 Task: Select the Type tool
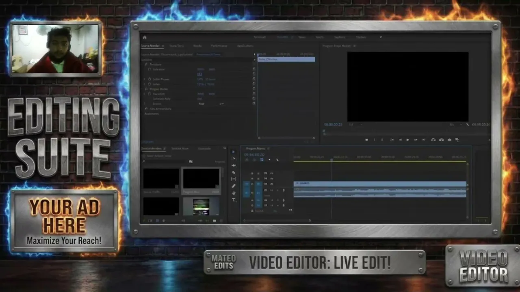pyautogui.click(x=233, y=200)
